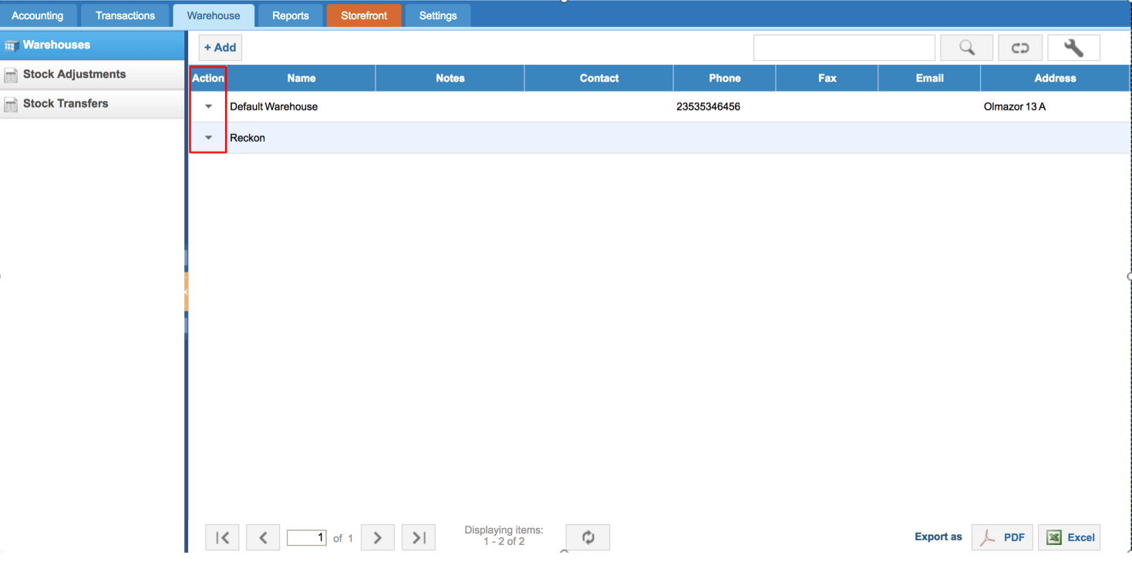Viewport: 1132px width, 565px height.
Task: Sort by the Fax column header
Action: tap(827, 78)
